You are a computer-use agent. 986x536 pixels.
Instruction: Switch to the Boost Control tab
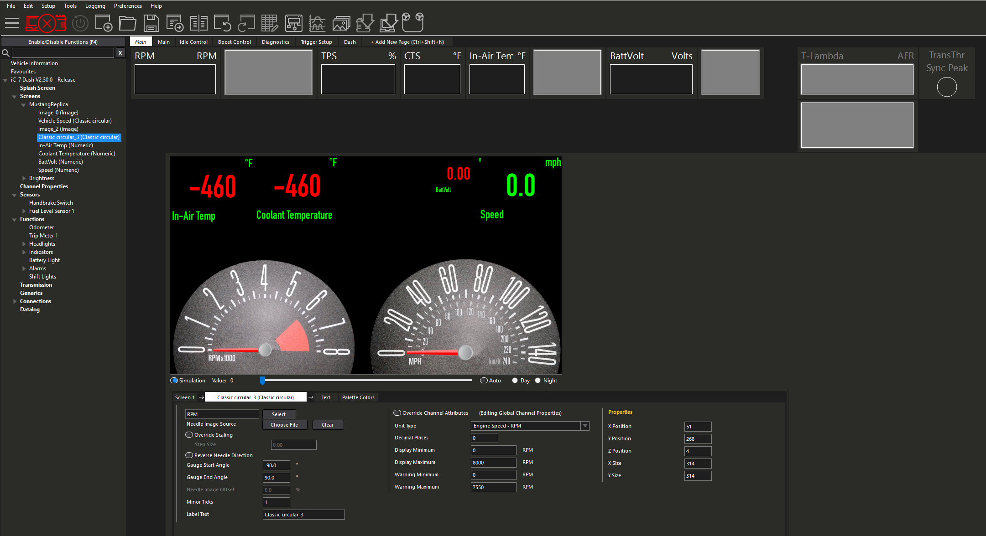[234, 41]
